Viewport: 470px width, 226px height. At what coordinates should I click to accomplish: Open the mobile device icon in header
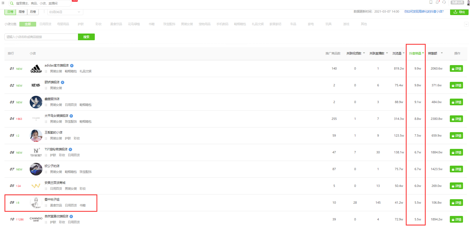tap(431, 2)
